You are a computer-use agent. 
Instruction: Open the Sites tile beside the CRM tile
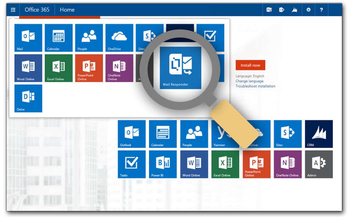[x=288, y=134]
